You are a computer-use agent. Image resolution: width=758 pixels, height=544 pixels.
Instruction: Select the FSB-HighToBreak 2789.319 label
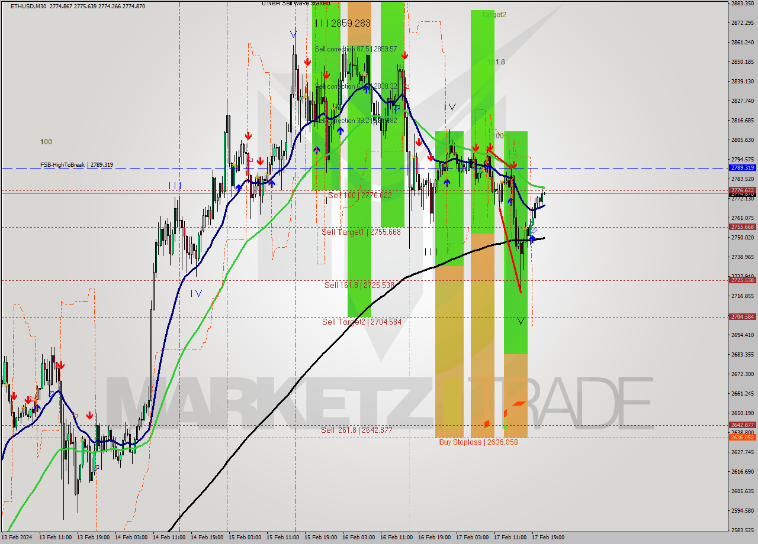pos(76,164)
